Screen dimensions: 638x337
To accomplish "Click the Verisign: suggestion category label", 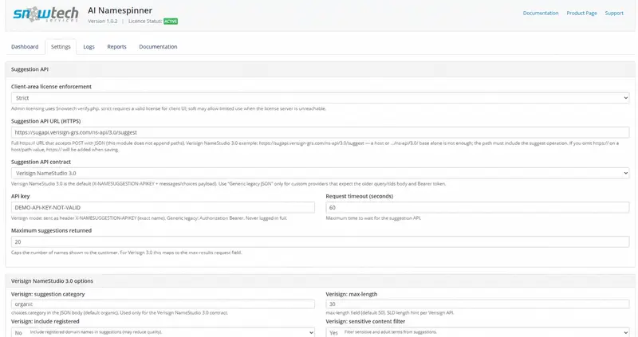I will tap(48, 294).
